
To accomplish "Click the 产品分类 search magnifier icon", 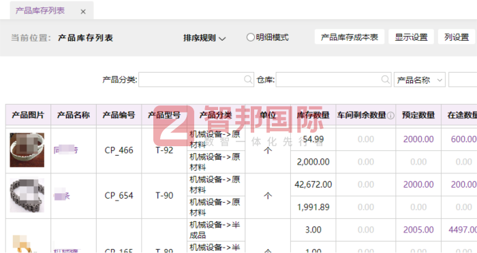I will click(248, 80).
